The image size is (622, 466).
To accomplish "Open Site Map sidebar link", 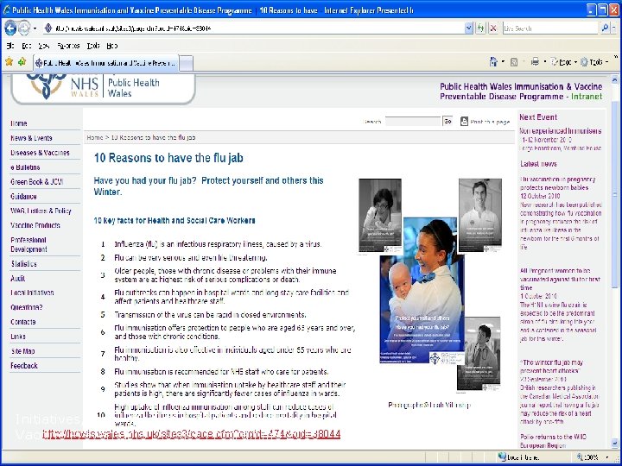I will coord(23,351).
